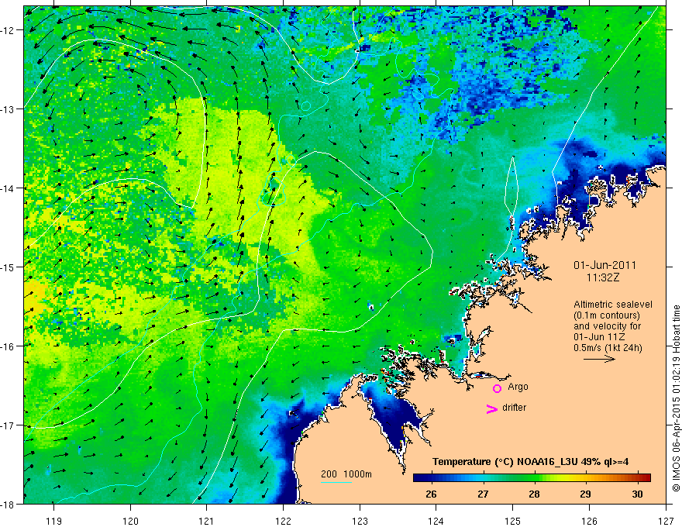Viewport: 682px width, 527px height.
Task: Click longitude axis label 121
Action: (207, 521)
